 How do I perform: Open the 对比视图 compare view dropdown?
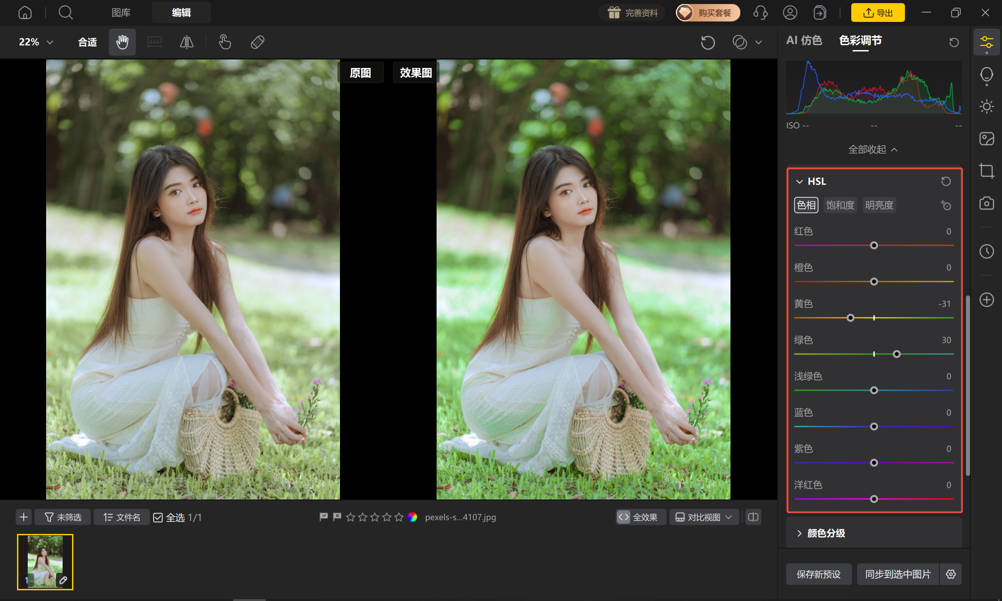coord(704,517)
